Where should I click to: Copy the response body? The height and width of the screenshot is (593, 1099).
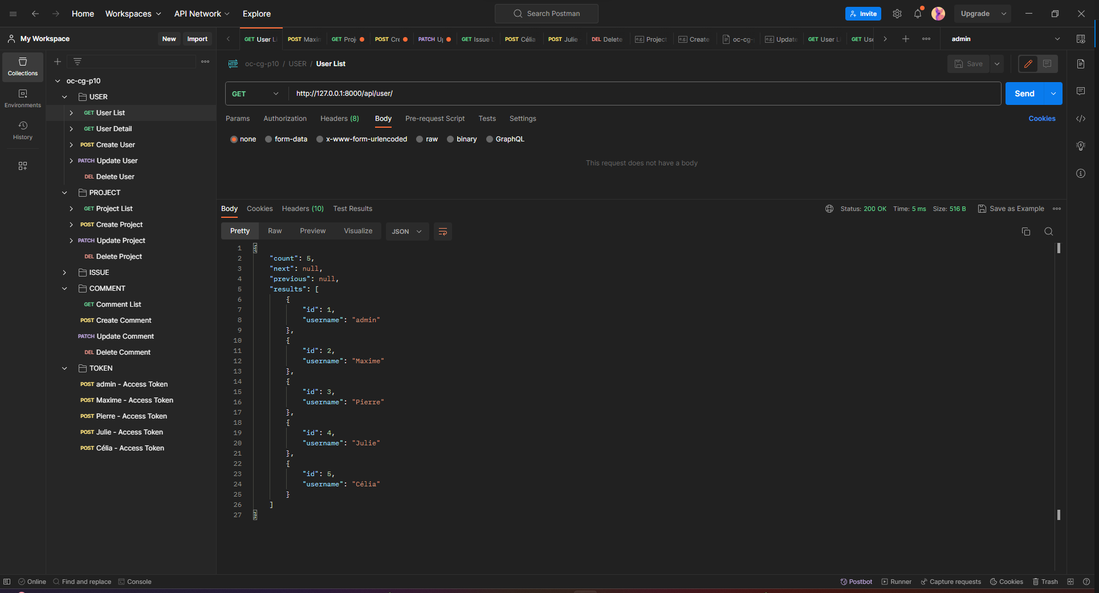(1026, 231)
